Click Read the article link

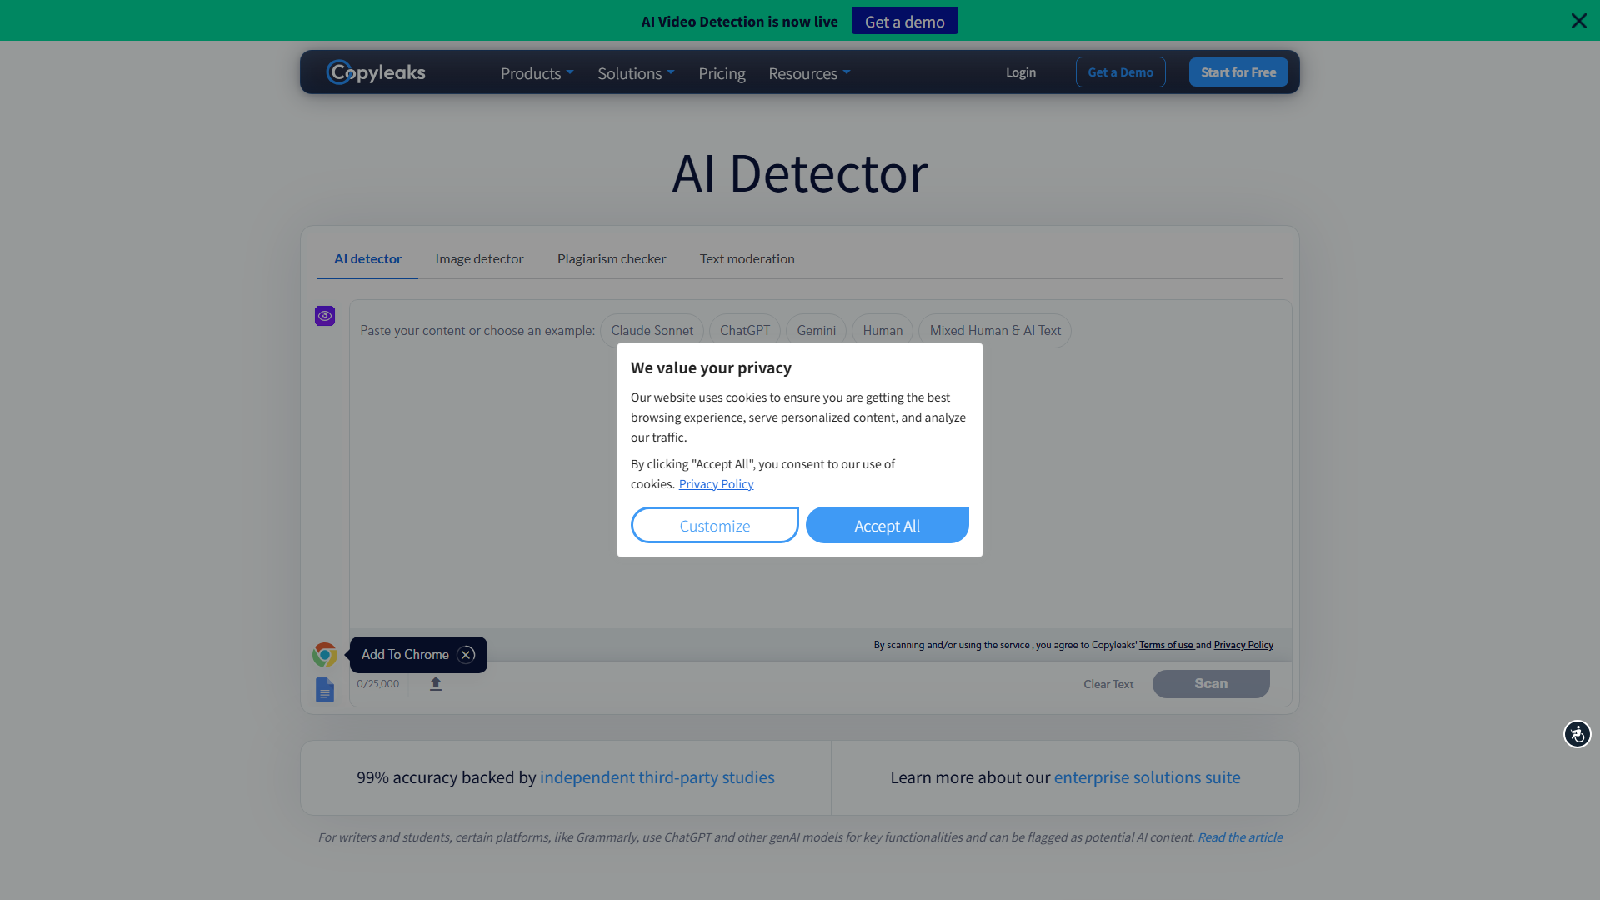[1240, 837]
